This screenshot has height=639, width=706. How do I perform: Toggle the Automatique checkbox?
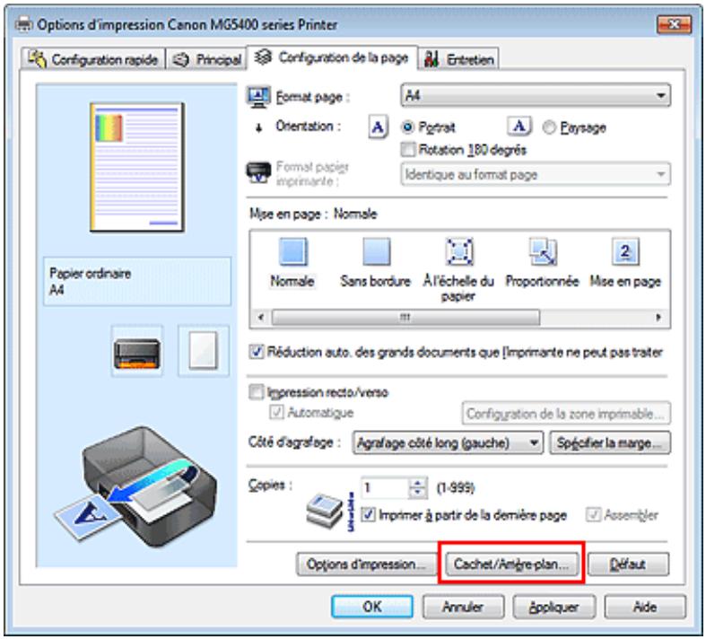tap(276, 412)
